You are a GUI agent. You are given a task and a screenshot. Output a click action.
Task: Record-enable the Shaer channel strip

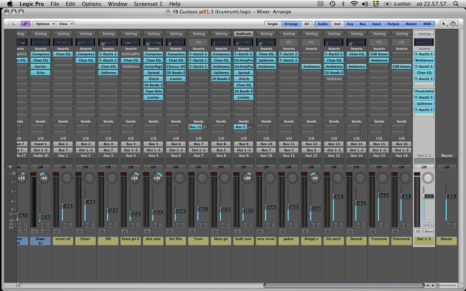(48, 231)
